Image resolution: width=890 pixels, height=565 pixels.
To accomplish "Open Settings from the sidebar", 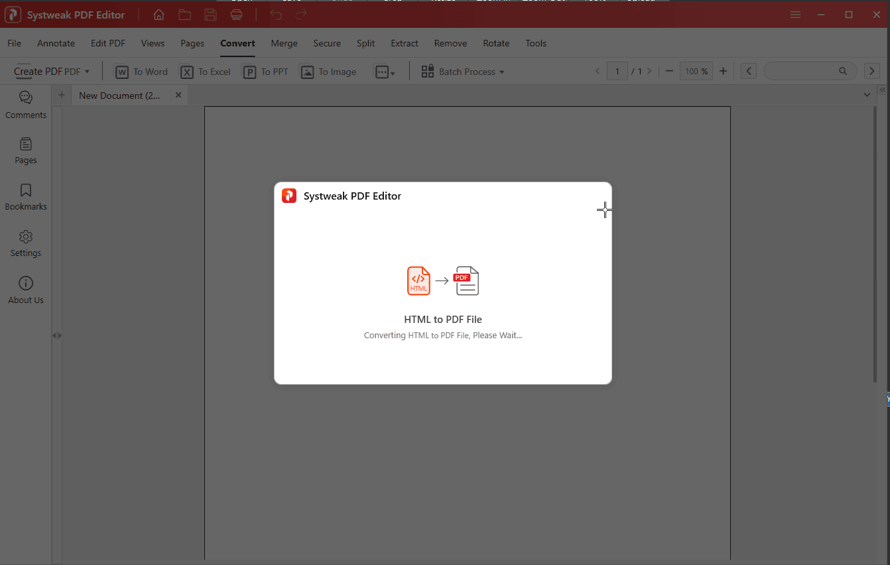I will pyautogui.click(x=26, y=243).
